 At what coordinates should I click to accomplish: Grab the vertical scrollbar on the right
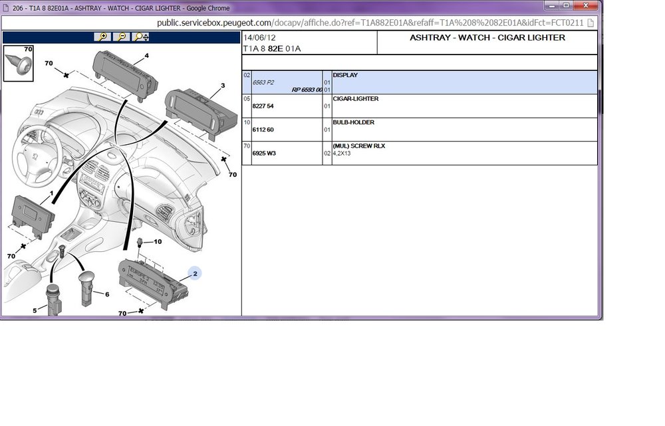[x=600, y=102]
